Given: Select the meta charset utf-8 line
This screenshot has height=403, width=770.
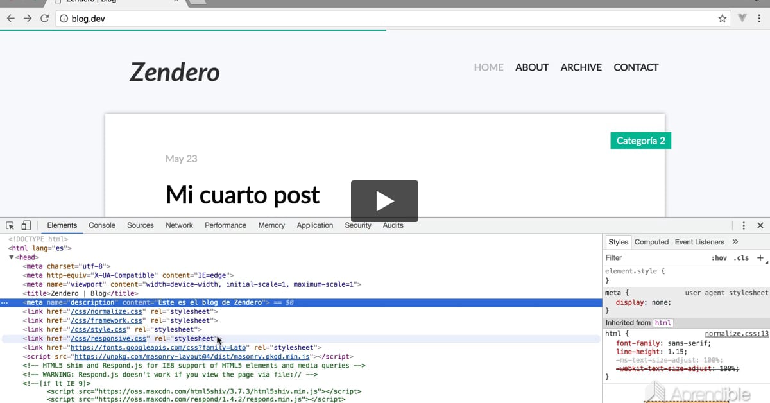Looking at the screenshot, I should coord(67,266).
